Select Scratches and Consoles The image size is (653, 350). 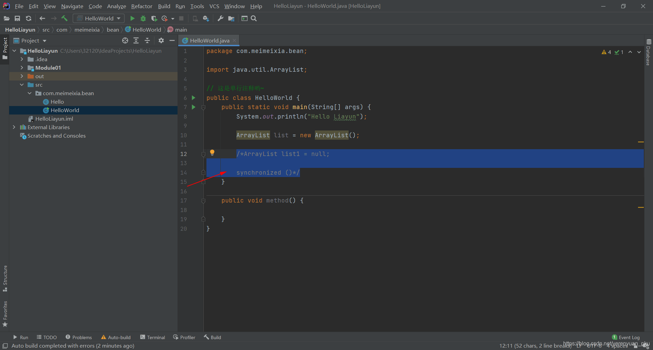click(56, 136)
